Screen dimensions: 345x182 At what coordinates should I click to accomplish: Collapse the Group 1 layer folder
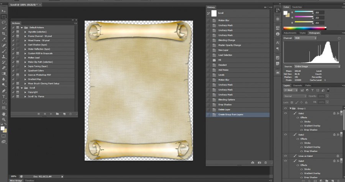[291, 108]
